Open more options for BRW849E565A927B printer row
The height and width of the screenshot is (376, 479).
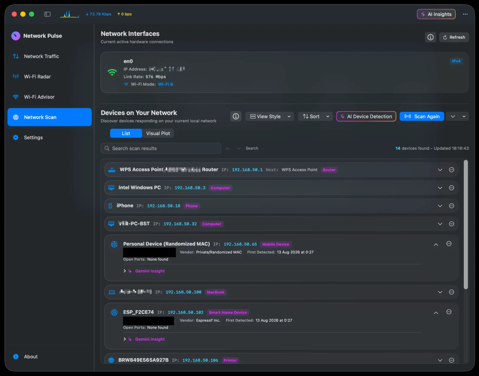[451, 360]
